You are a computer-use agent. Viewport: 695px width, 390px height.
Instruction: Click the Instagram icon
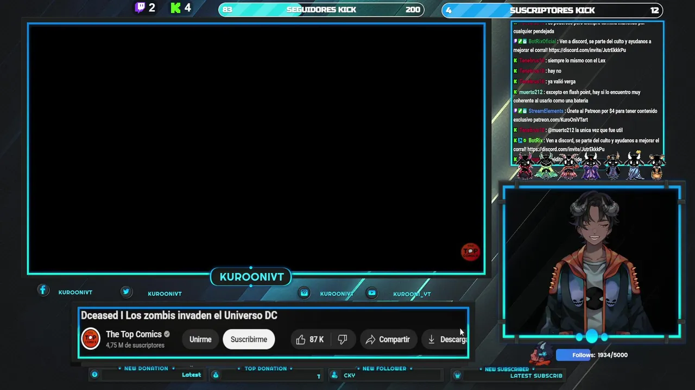tap(304, 292)
